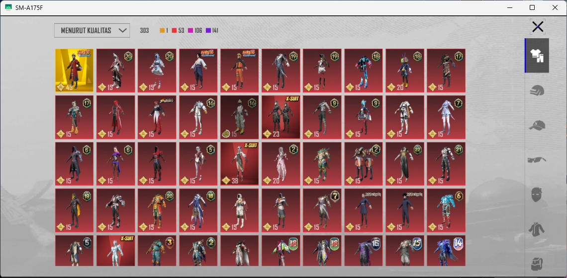567x278 pixels.
Task: Filter by the purple quality count 141
Action: click(x=212, y=31)
